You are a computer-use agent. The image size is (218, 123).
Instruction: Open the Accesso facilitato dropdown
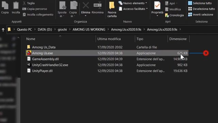coord(133,9)
